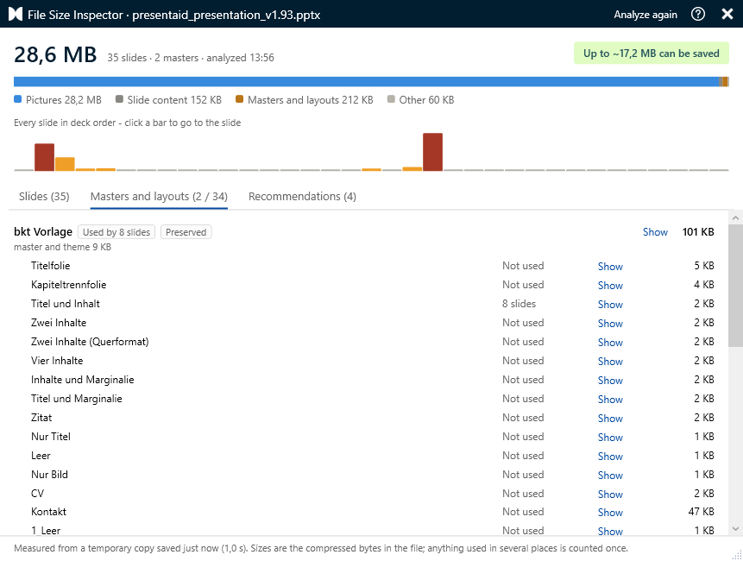Click the vertical scrollbar thumb
Image resolution: width=743 pixels, height=561 pixels.
[735, 286]
